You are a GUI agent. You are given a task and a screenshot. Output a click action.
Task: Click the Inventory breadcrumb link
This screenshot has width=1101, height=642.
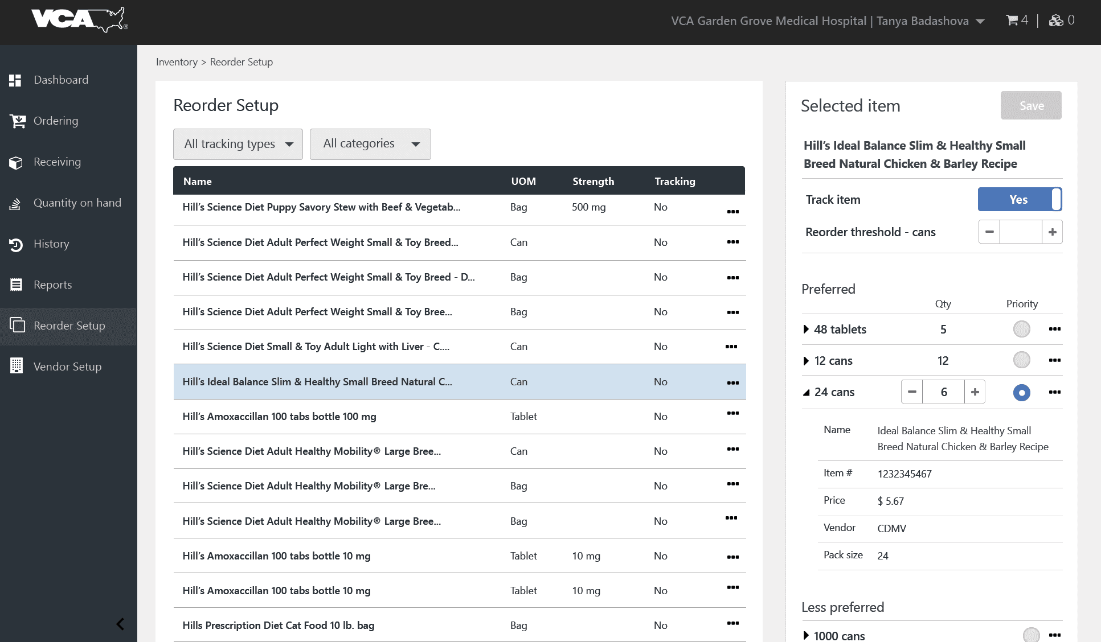coord(177,62)
